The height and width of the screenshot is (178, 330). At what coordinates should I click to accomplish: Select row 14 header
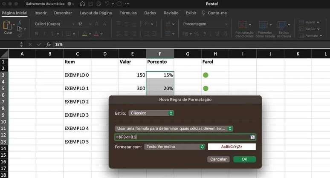[x=3, y=148]
